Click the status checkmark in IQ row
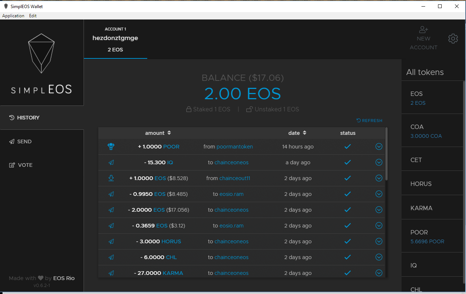Screen dimensions: 466x294 click(x=347, y=162)
